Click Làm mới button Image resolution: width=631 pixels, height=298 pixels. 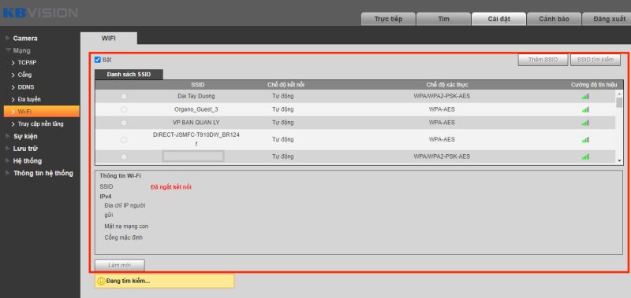point(120,266)
